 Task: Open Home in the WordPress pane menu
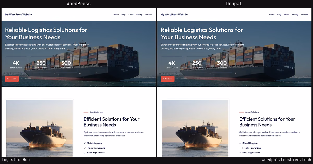click(116, 15)
